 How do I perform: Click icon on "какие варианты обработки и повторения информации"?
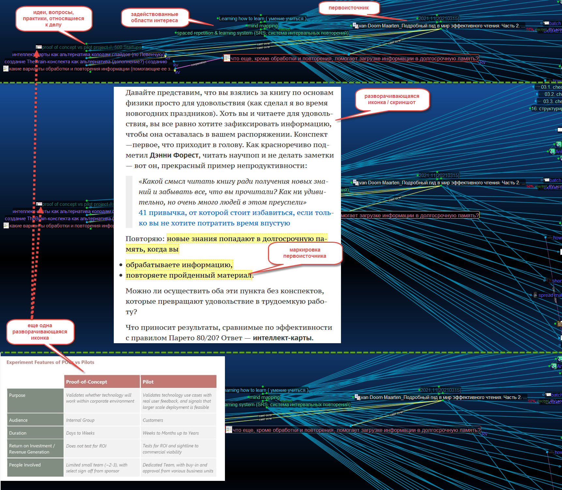(6, 69)
